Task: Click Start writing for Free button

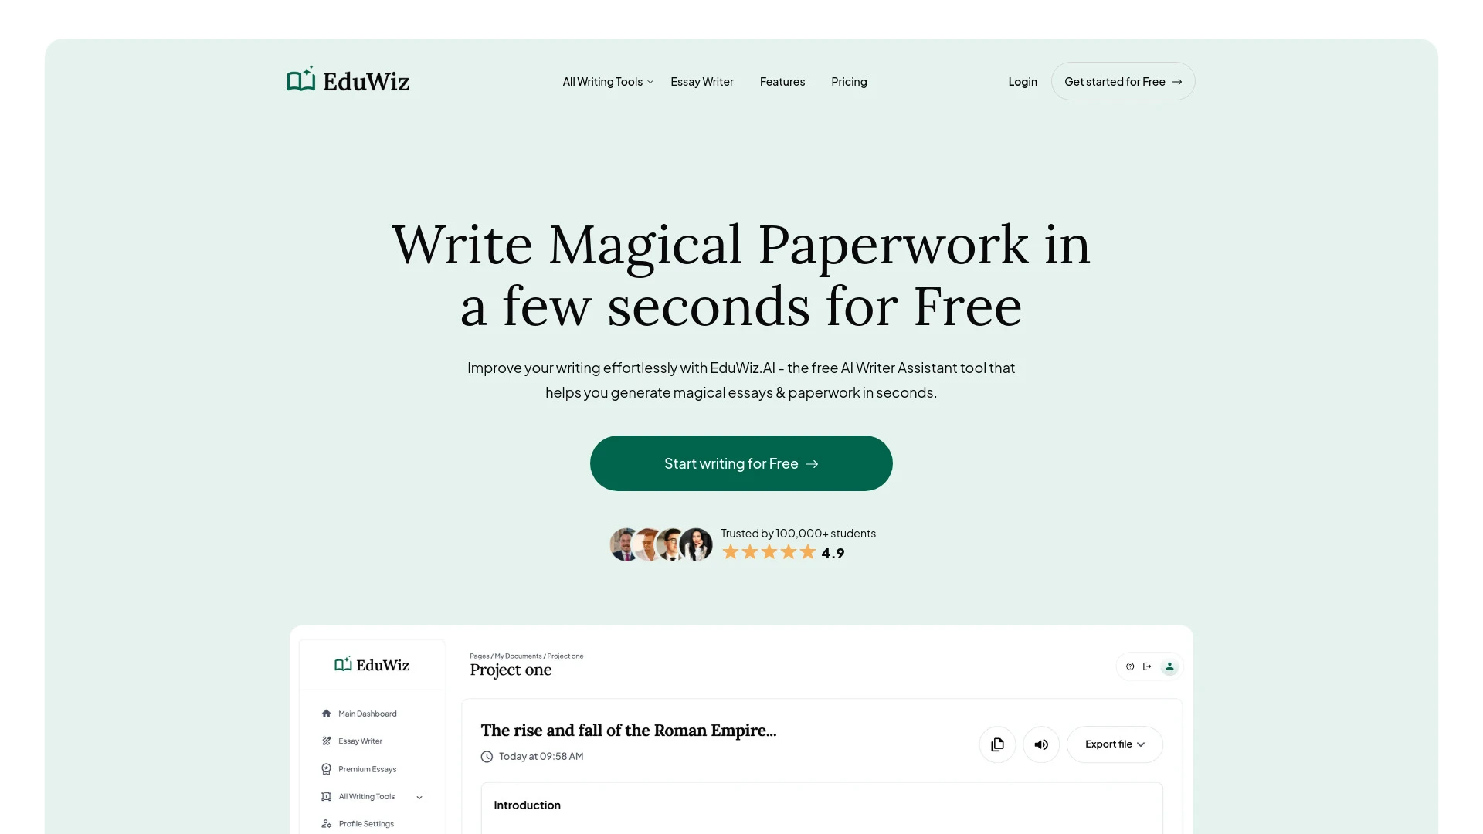Action: point(741,463)
